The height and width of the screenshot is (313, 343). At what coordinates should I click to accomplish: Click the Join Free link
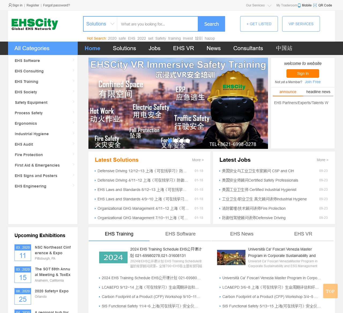coord(312,82)
